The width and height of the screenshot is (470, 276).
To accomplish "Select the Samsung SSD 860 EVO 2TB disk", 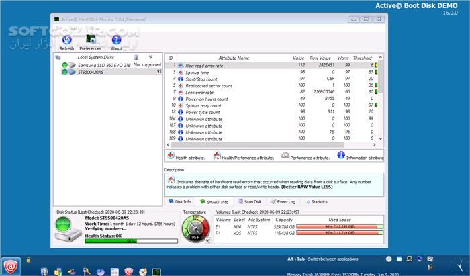I will click(94, 64).
